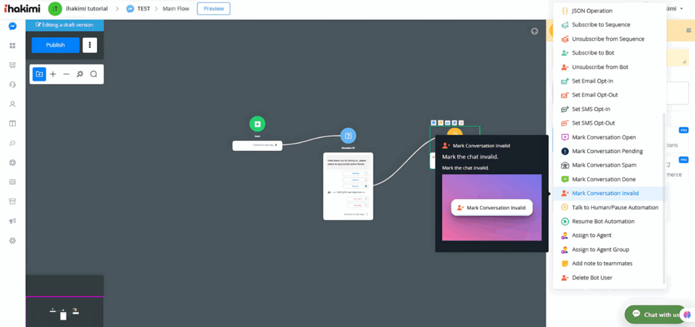Click the zoom out minus icon

point(67,74)
